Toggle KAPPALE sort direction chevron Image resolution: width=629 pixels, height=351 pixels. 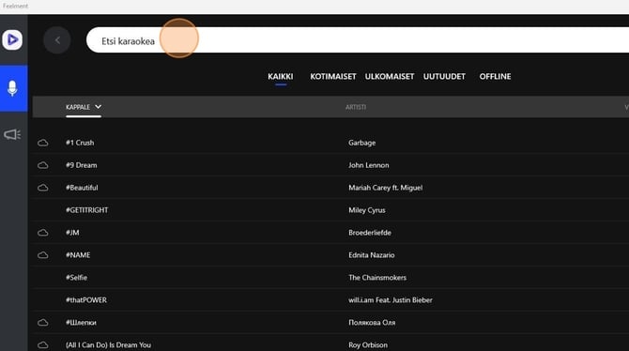tap(98, 107)
